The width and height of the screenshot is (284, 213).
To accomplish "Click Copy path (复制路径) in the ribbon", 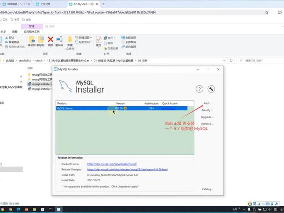I will point(12,42).
